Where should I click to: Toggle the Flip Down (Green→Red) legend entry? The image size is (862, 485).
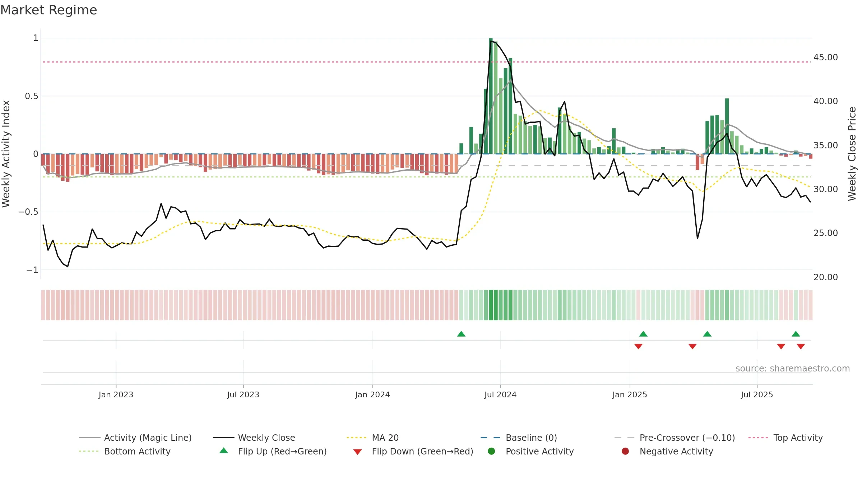(x=413, y=451)
